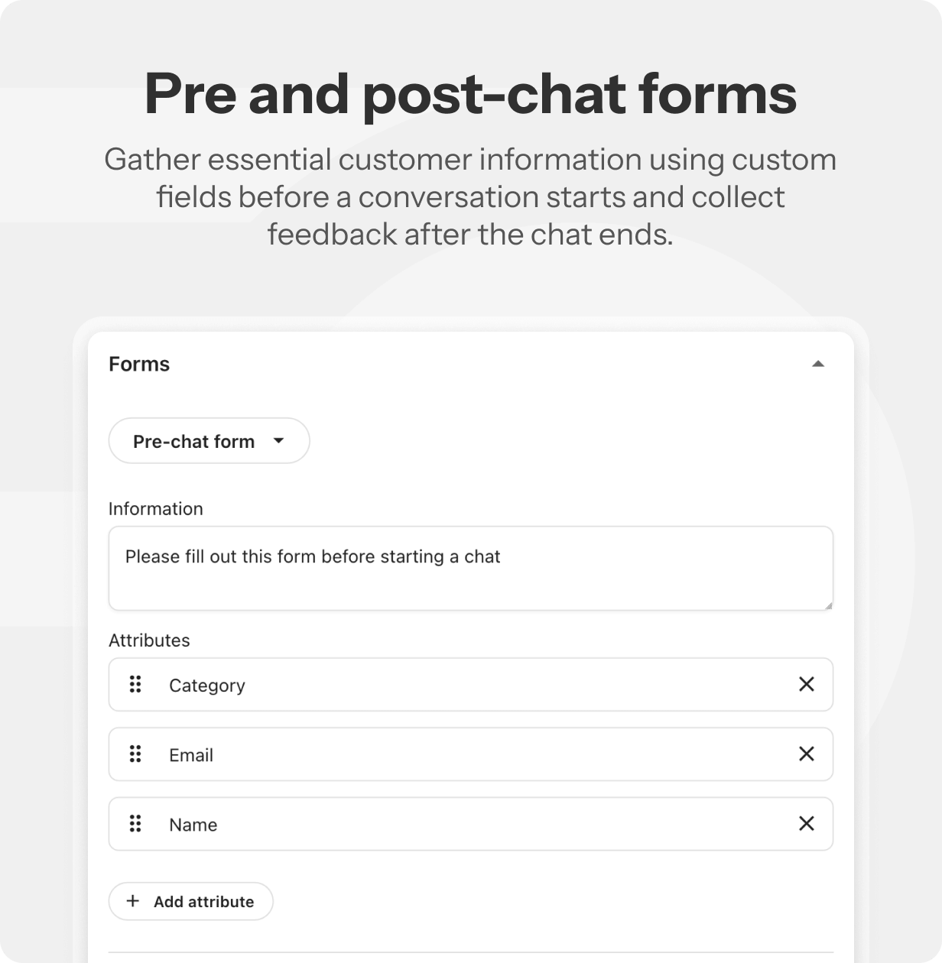The image size is (942, 963).
Task: Select the Name attribute label
Action: pyautogui.click(x=193, y=825)
